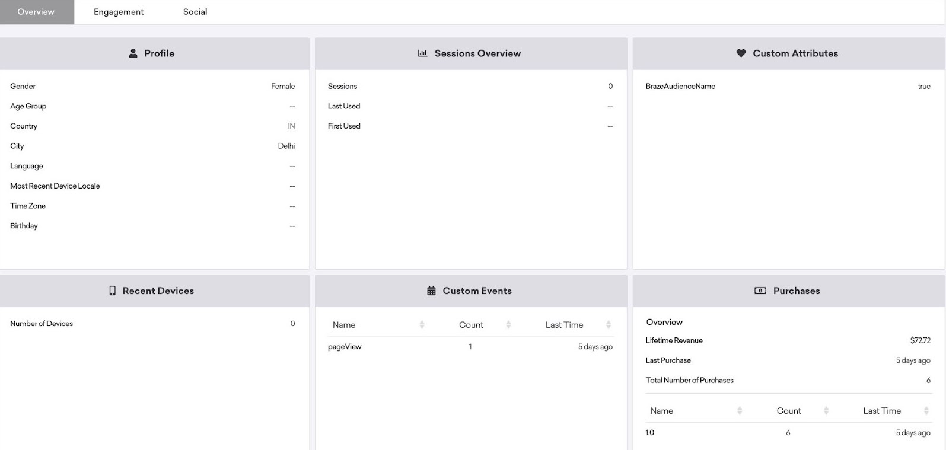Click the Profile person icon
The height and width of the screenshot is (450, 946).
coord(133,53)
